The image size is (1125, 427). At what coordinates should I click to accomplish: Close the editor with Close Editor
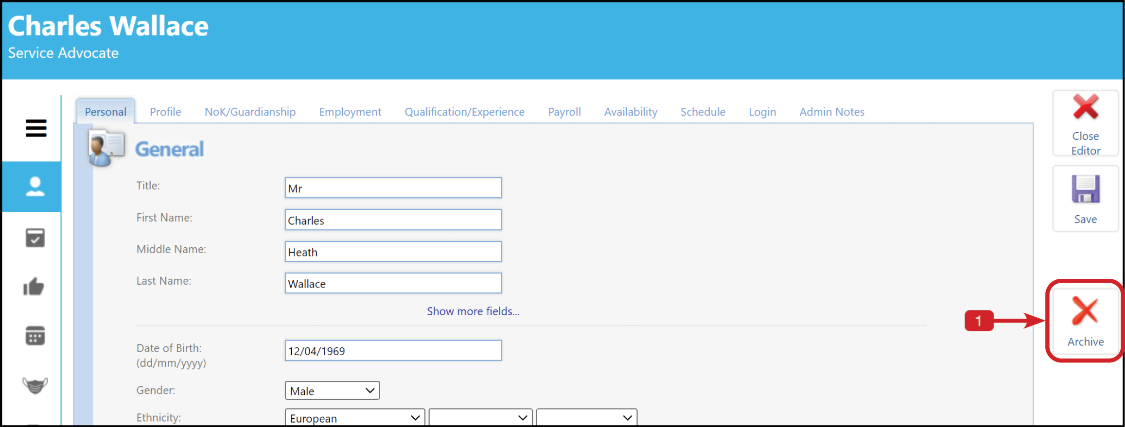pos(1086,123)
